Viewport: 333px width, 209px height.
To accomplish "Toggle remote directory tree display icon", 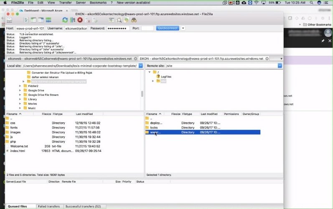I will point(41,20).
